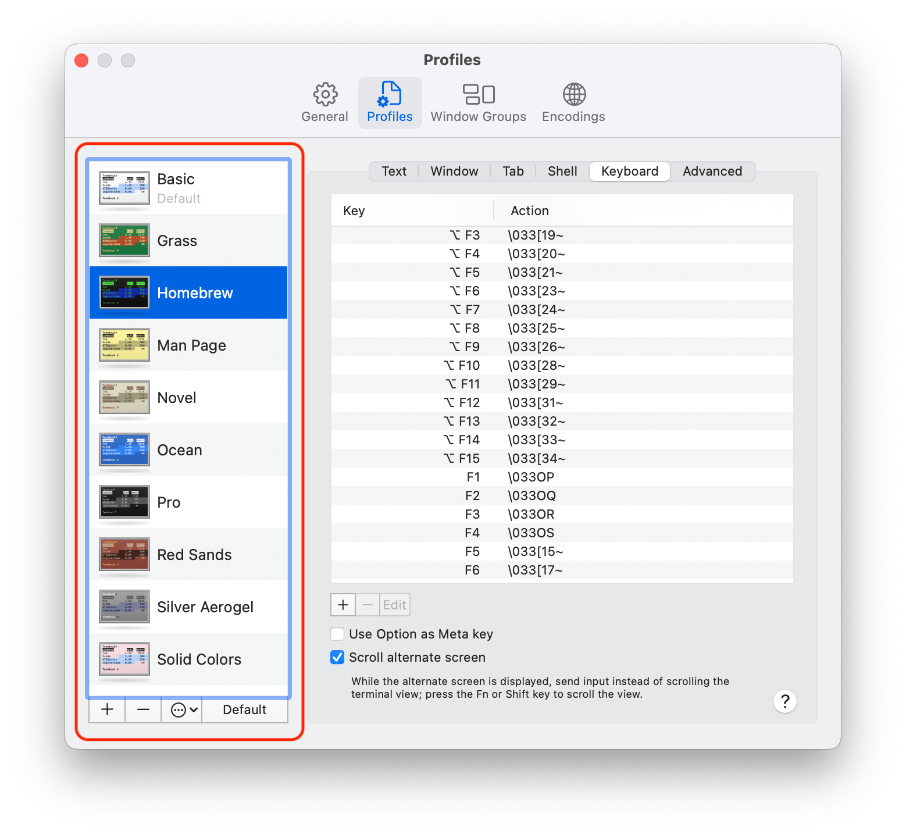Select the Keyboard tab
The height and width of the screenshot is (835, 906).
point(630,172)
